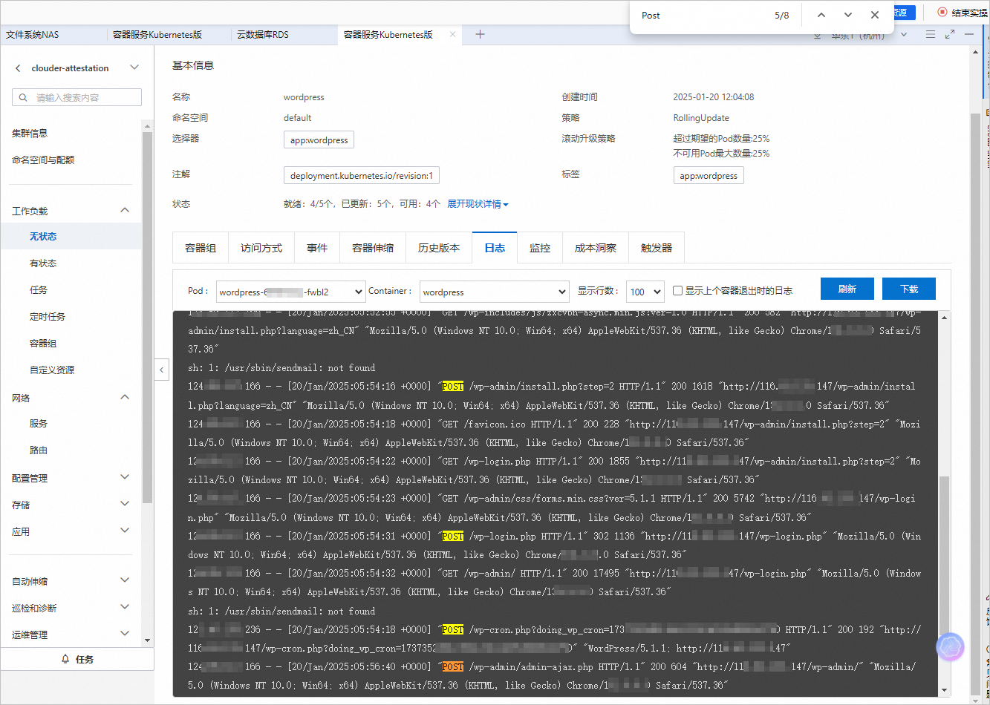Switch to the 容器伸缩 tab
The width and height of the screenshot is (990, 705).
point(373,248)
